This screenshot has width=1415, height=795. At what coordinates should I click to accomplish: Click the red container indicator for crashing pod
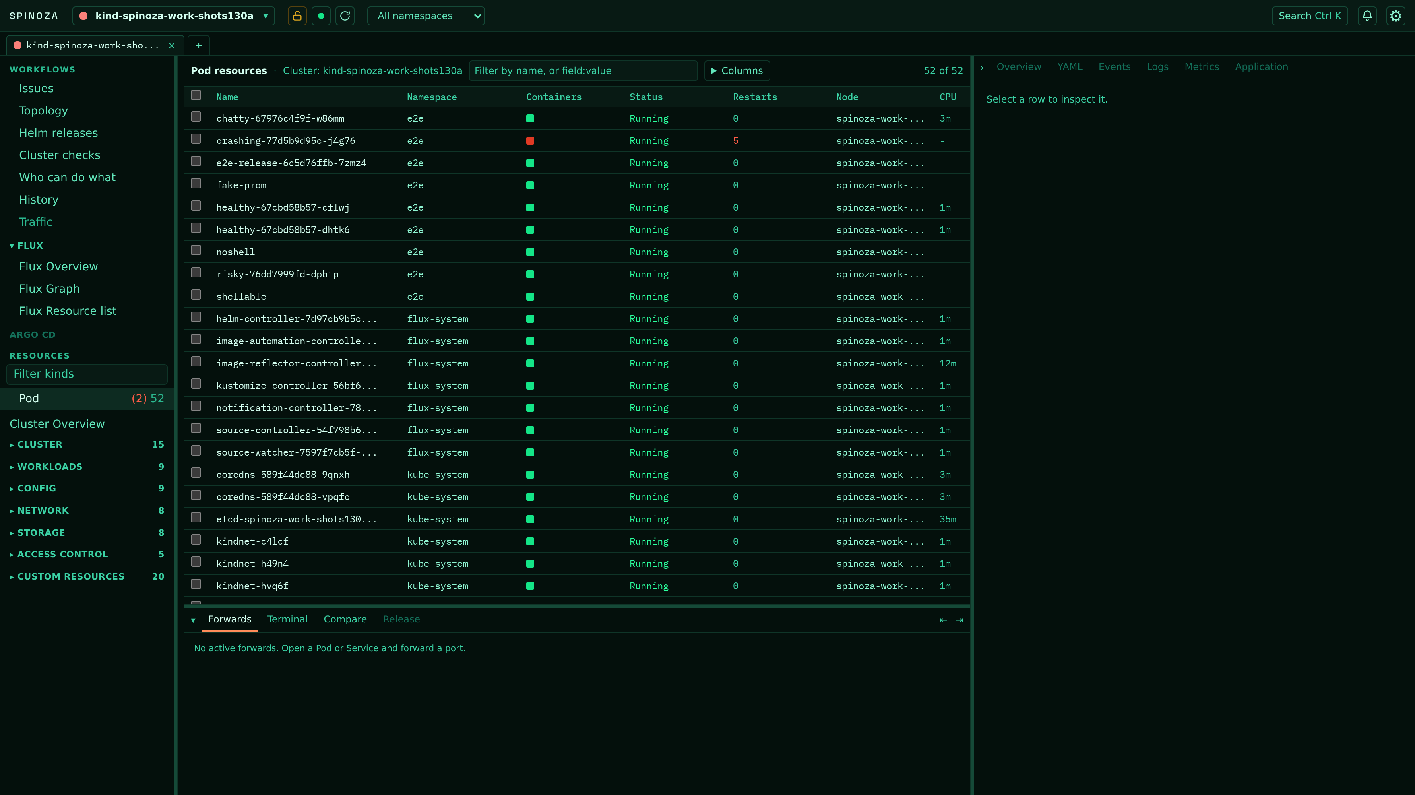(530, 141)
